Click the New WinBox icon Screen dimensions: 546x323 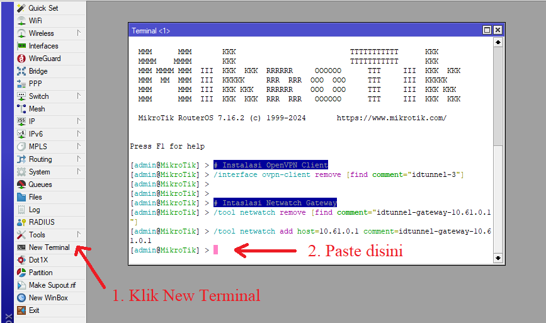[21, 298]
